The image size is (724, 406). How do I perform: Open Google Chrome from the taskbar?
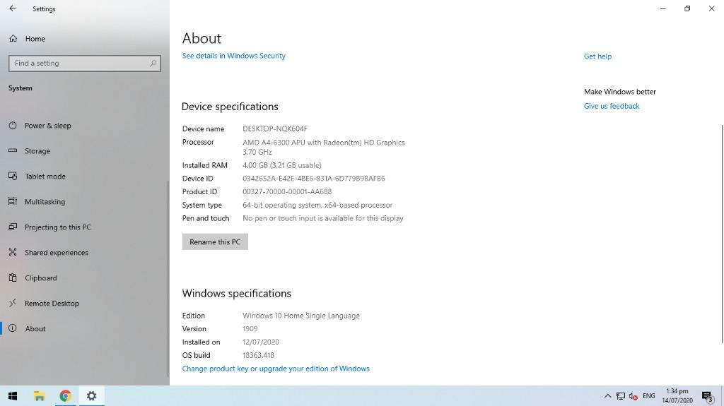click(65, 396)
